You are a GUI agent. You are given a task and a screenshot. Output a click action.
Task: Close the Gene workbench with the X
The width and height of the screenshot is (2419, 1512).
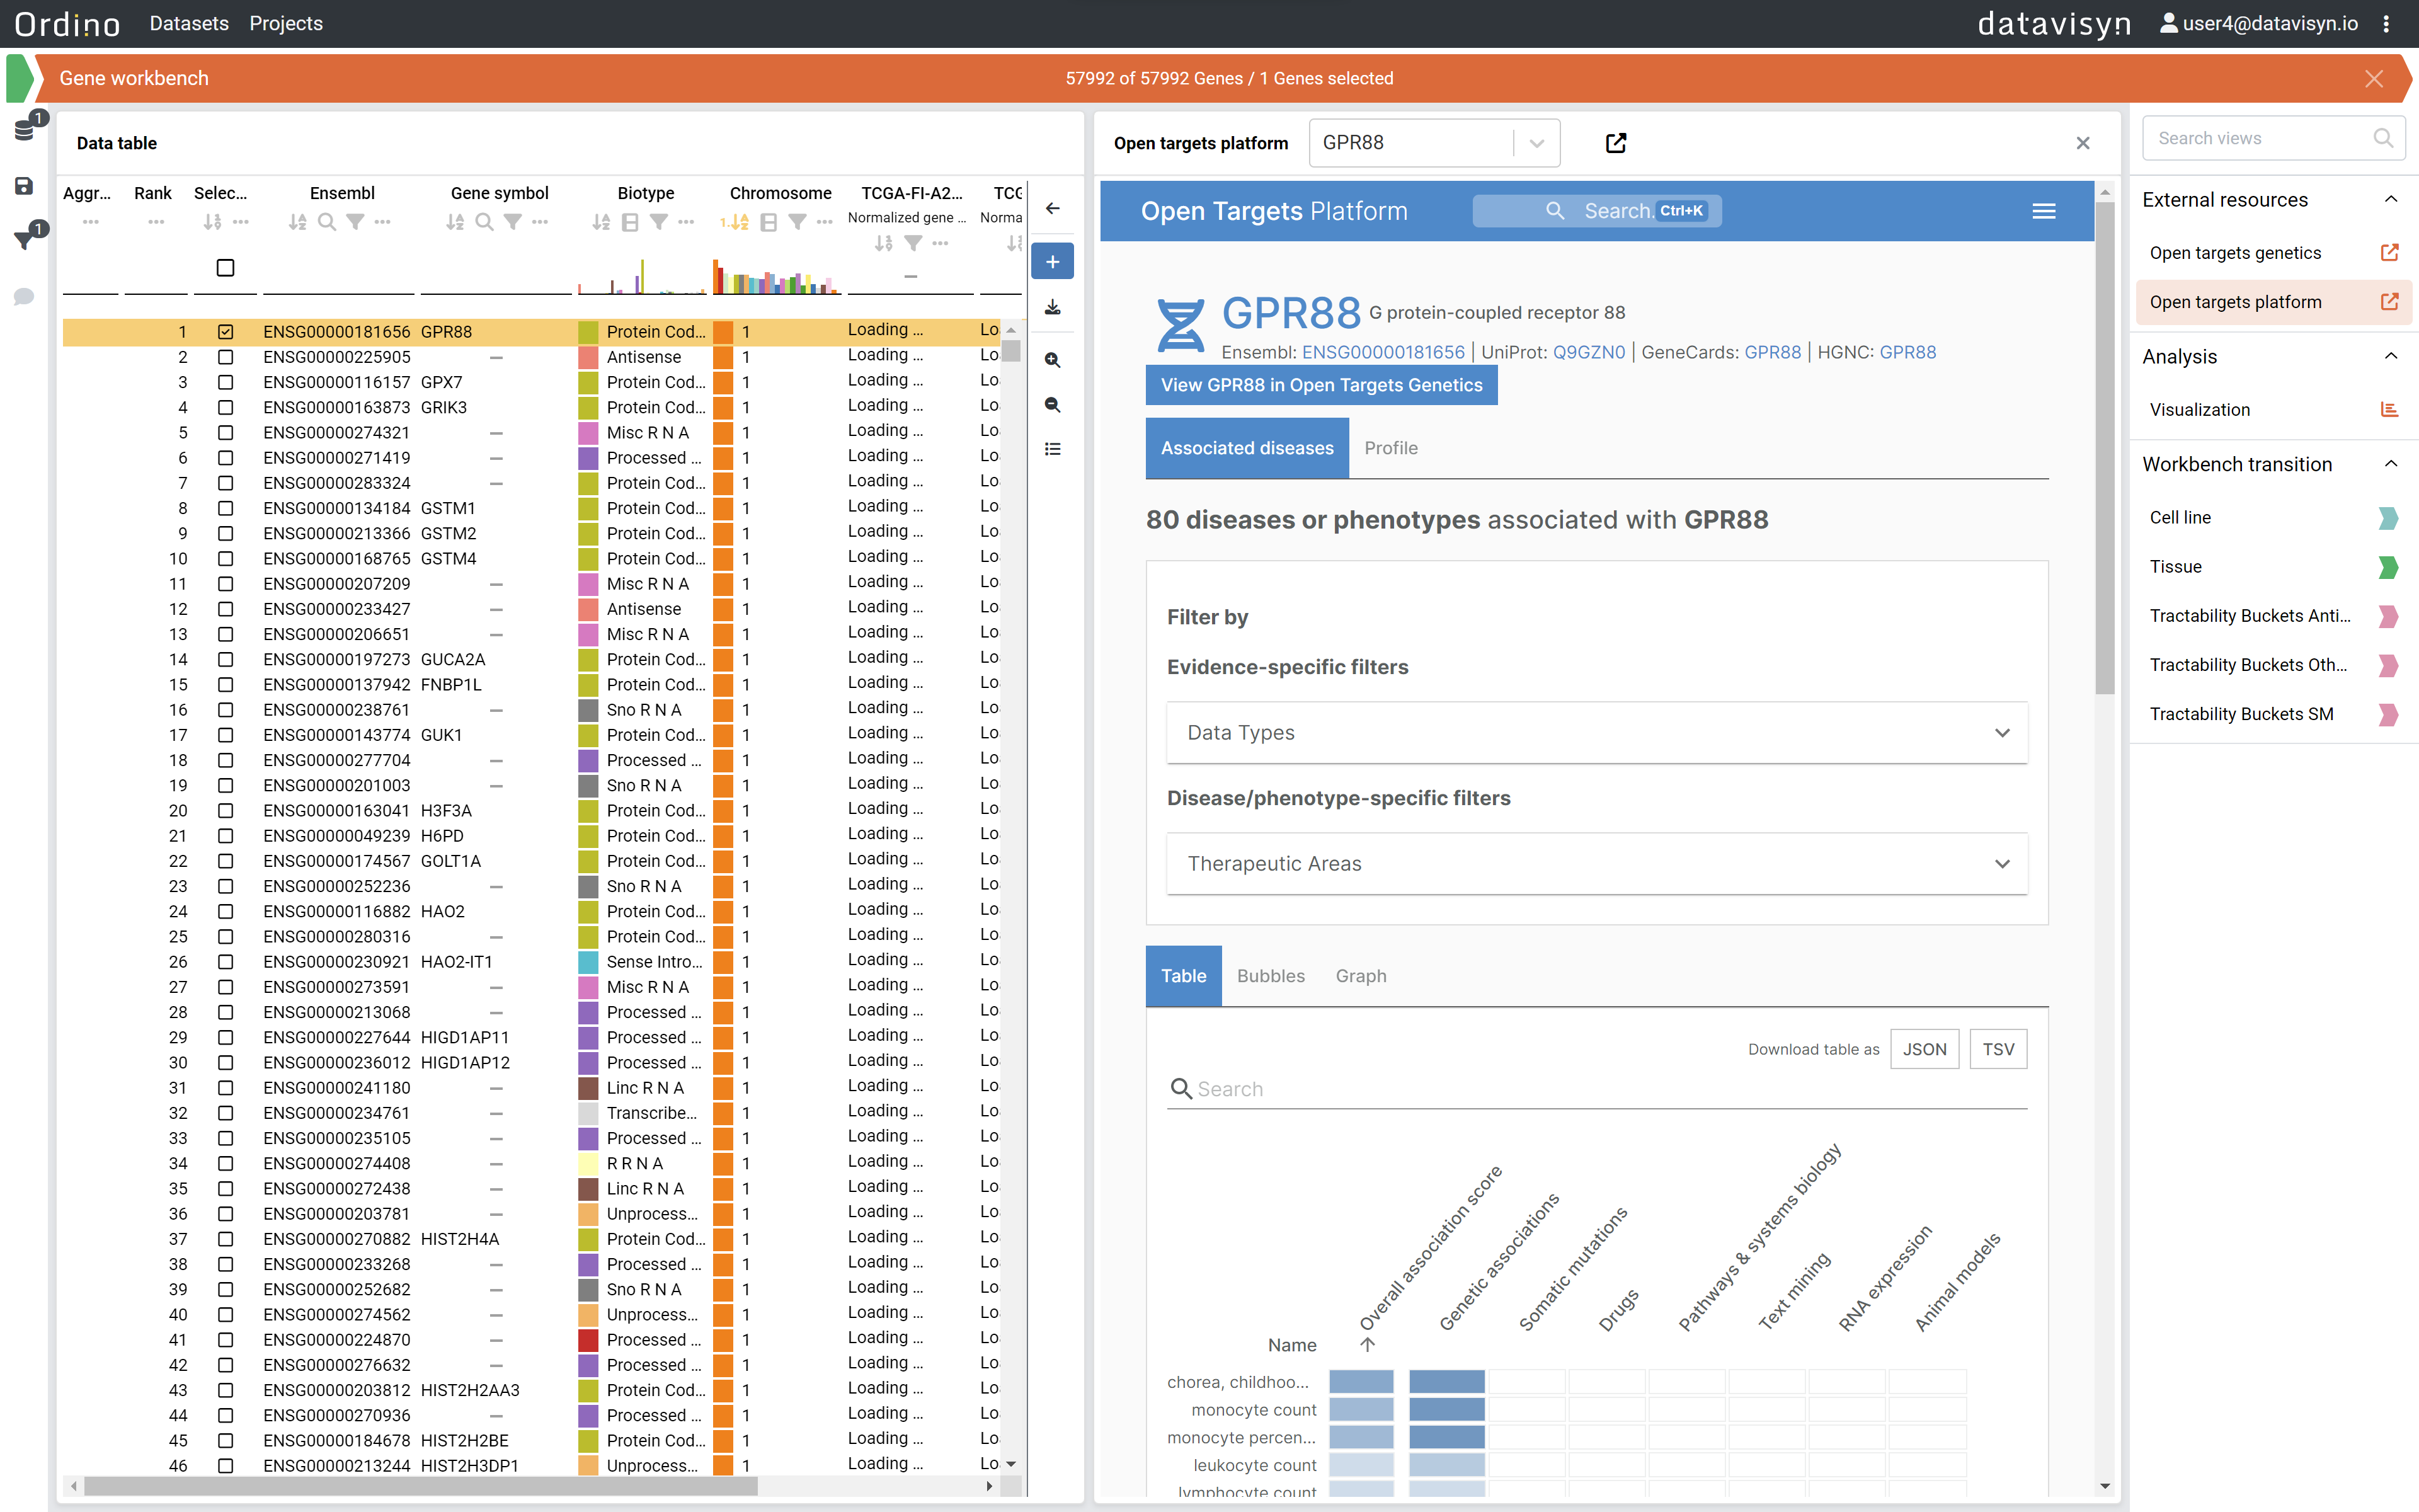(2374, 79)
